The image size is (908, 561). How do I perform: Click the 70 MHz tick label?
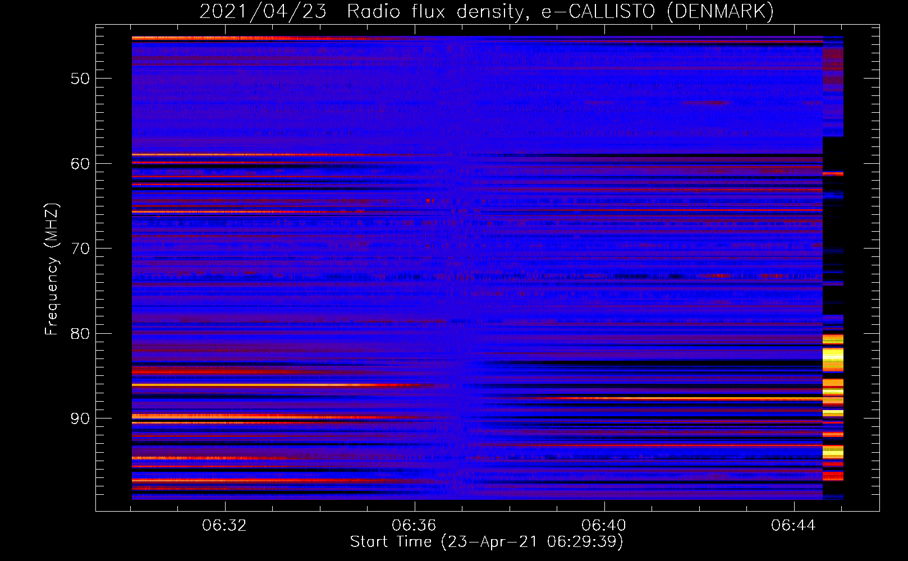[80, 249]
